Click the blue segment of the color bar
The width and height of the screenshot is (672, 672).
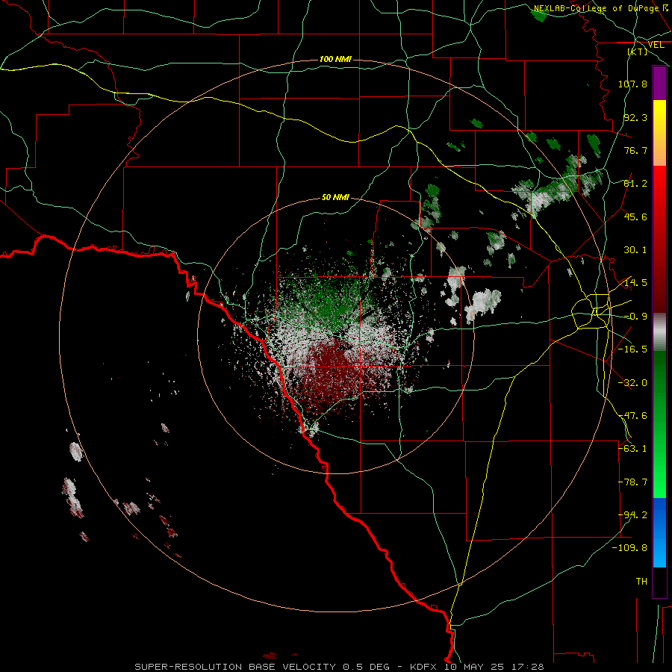(659, 532)
